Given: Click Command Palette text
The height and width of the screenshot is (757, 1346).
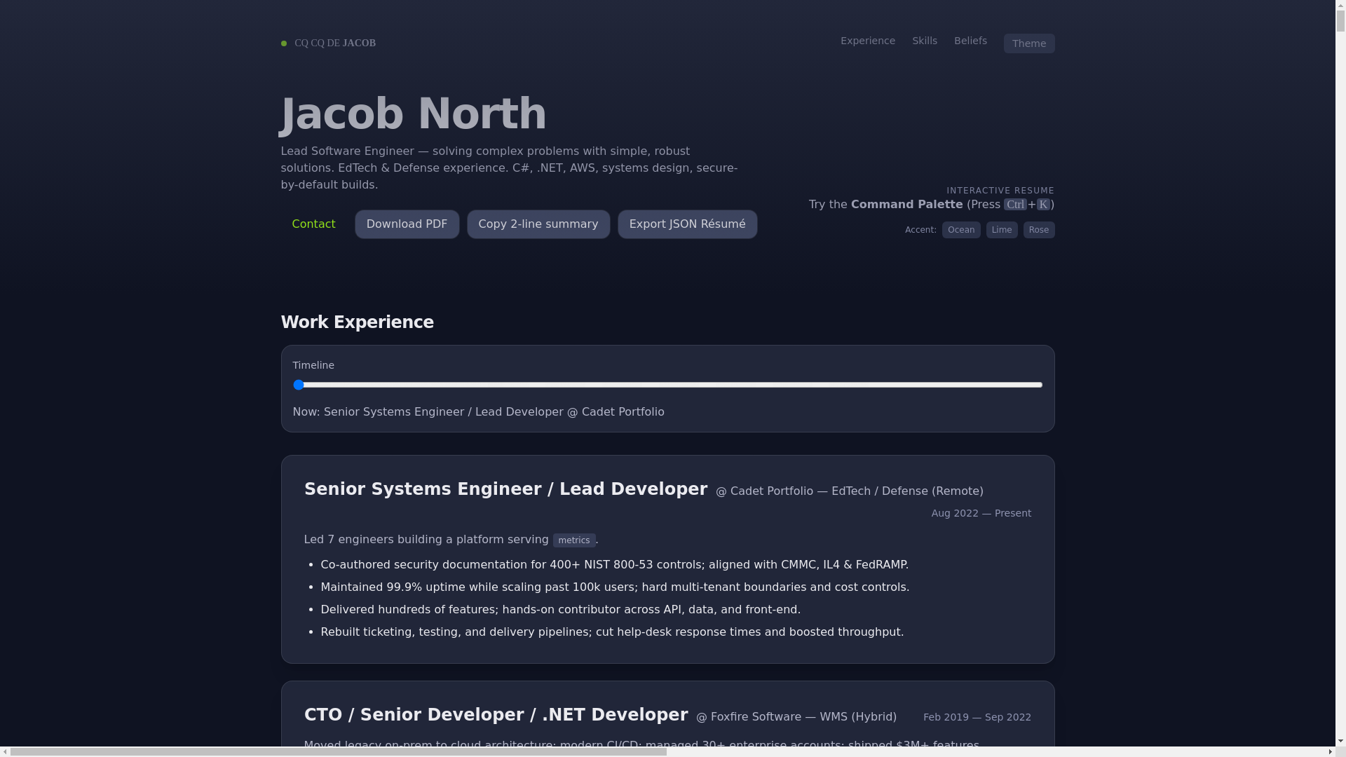Looking at the screenshot, I should tap(906, 205).
